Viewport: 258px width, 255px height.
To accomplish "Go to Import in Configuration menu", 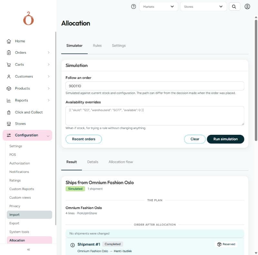I will (29, 215).
